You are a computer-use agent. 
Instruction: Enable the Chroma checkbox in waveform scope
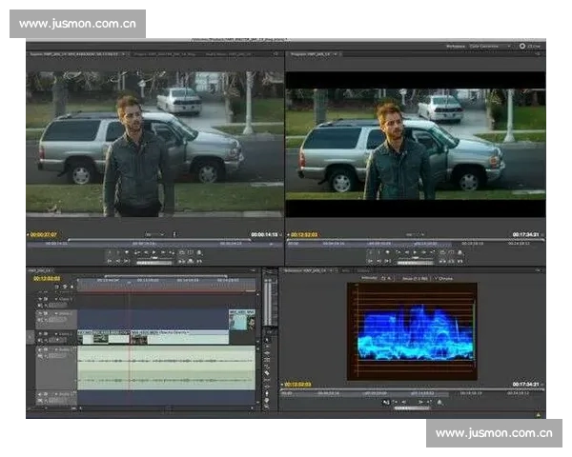(x=437, y=278)
